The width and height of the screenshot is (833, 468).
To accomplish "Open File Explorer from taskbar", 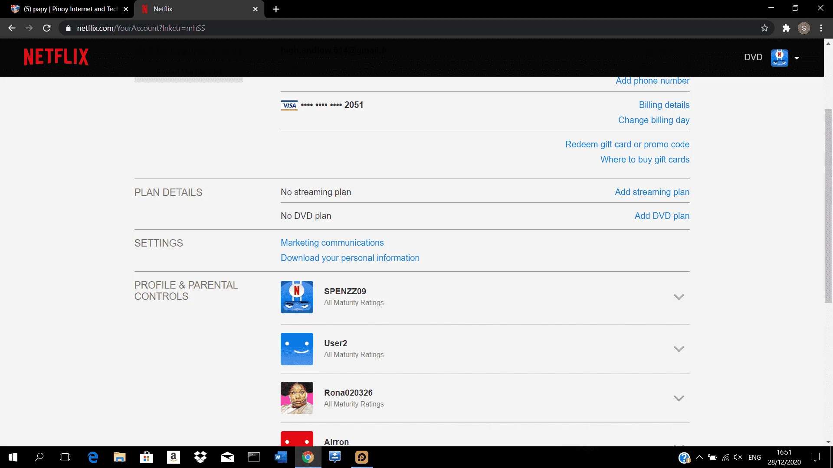I will click(119, 457).
